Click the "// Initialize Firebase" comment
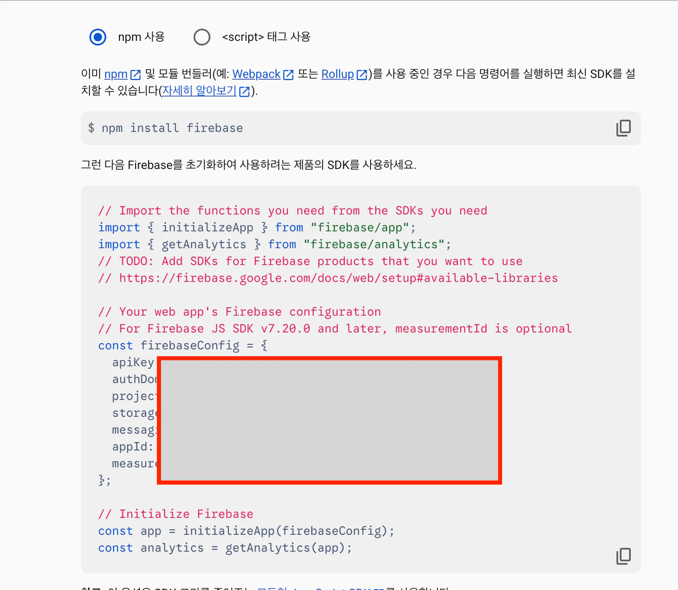 coord(176,514)
